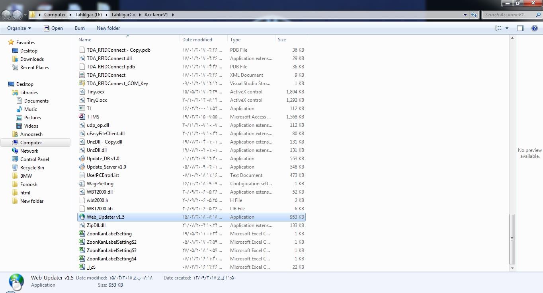Screen dimensions: 543x293
Task: Click the scrollbar down arrow
Action: 512,268
